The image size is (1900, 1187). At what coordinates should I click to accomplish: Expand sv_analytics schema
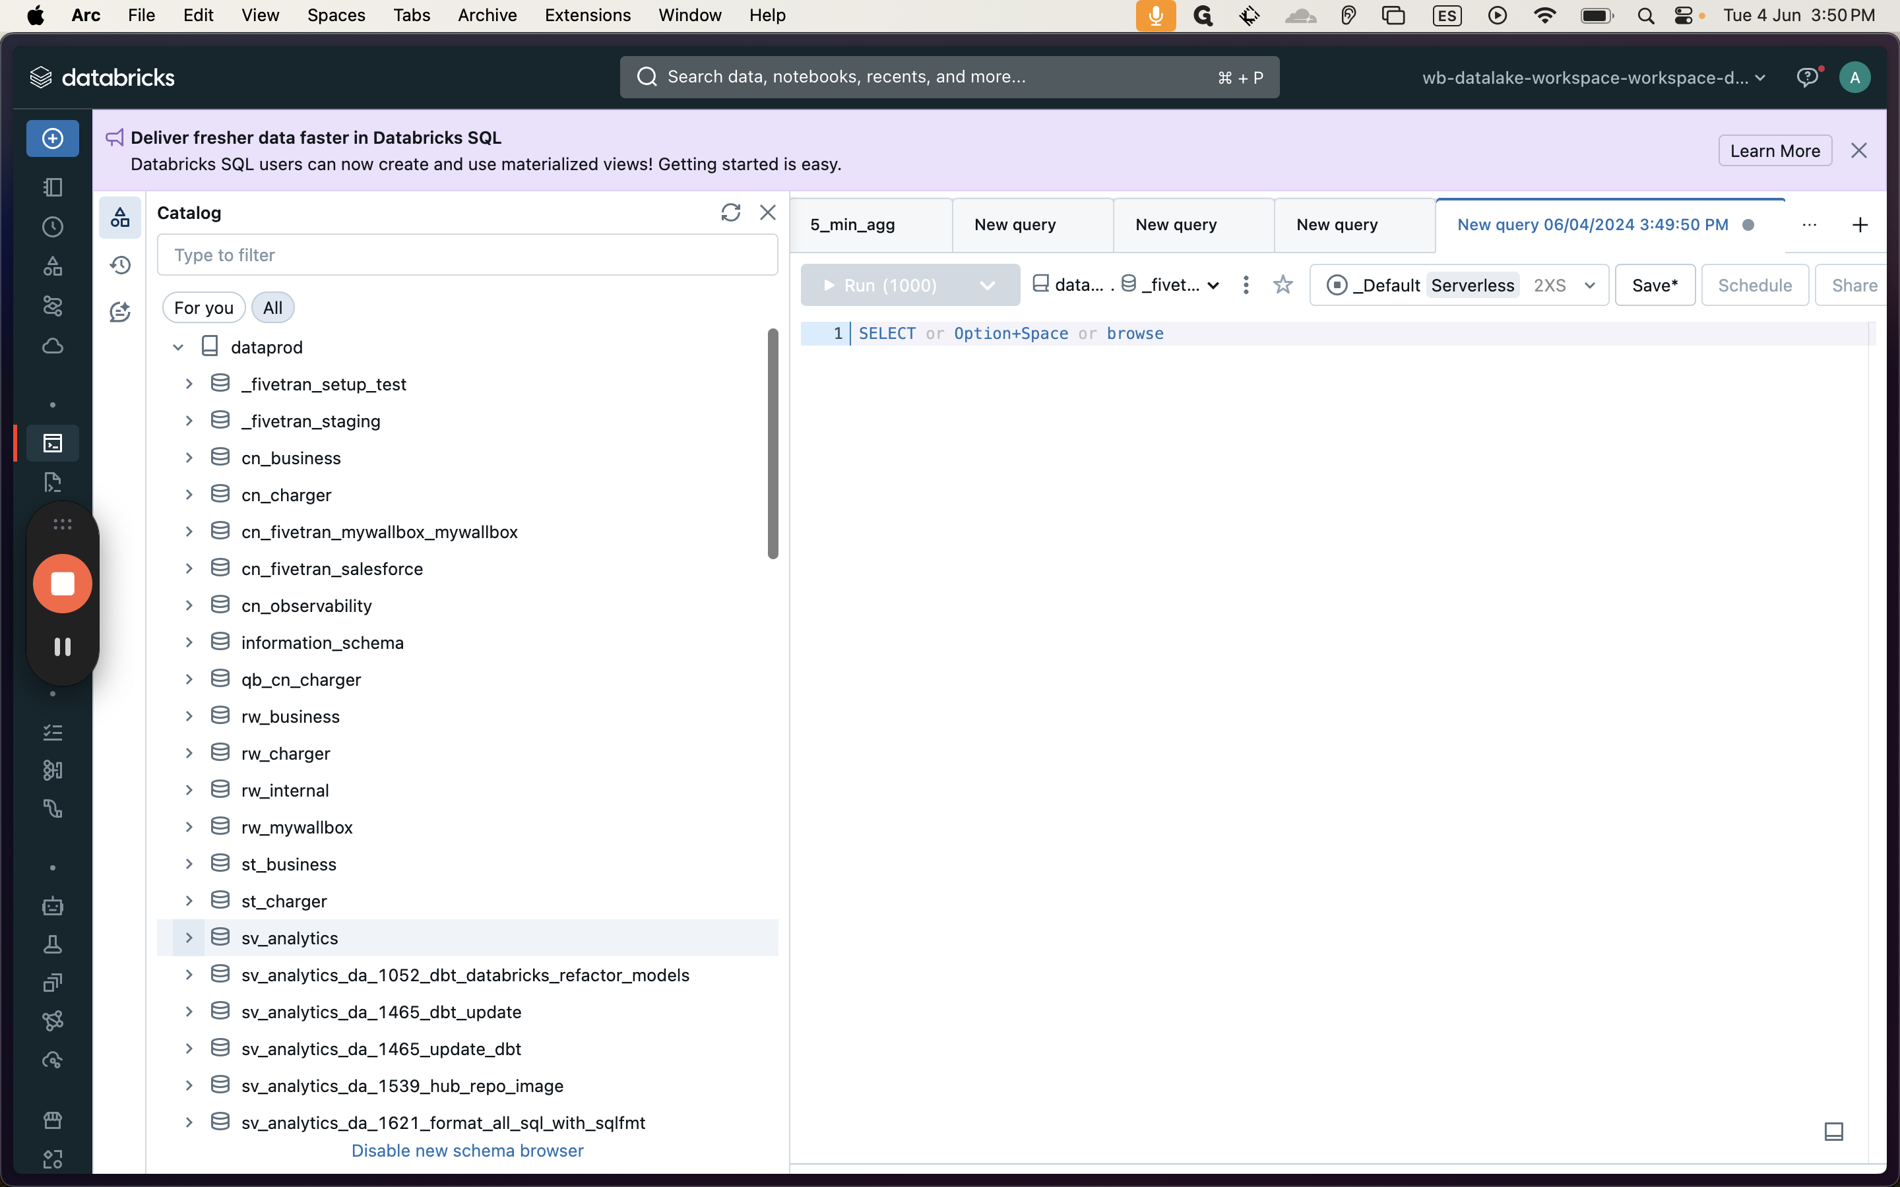189,937
